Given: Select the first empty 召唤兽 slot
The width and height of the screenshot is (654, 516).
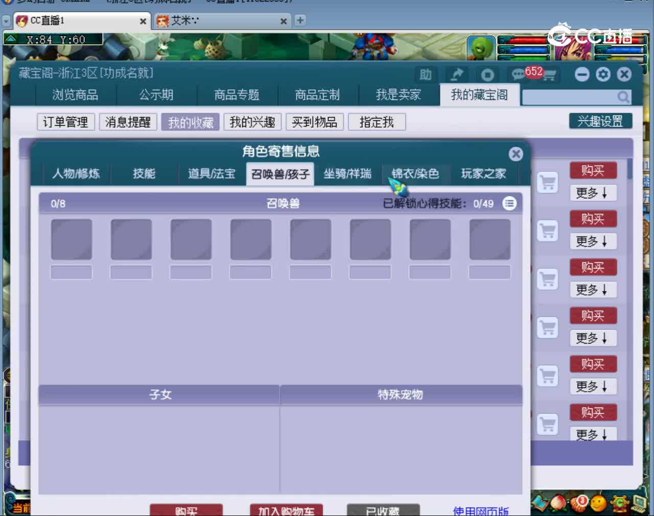Looking at the screenshot, I should pyautogui.click(x=72, y=240).
